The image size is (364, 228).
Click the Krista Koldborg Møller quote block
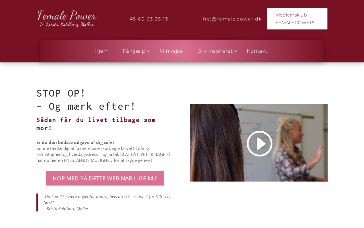click(x=105, y=202)
